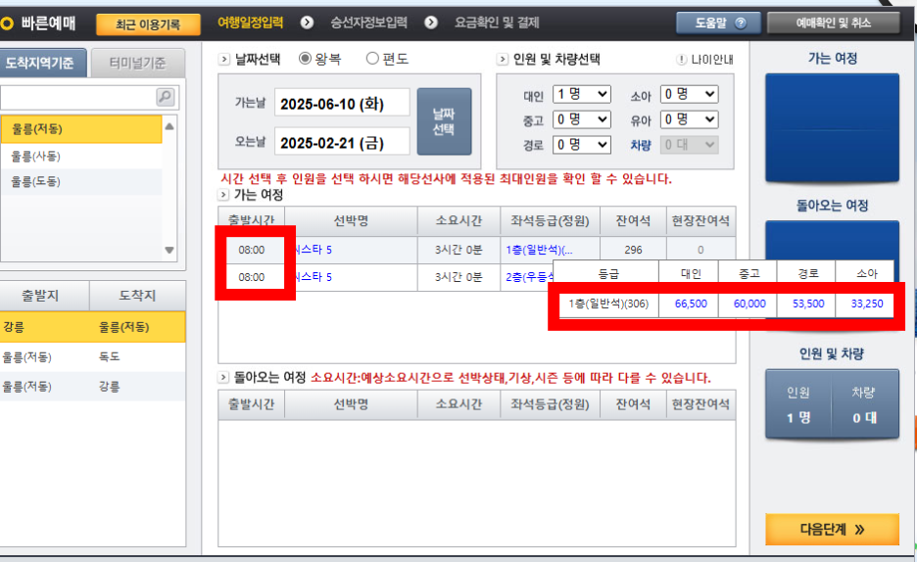Select route 울릉(저동) to 강릉
This screenshot has width=917, height=562.
coord(92,386)
